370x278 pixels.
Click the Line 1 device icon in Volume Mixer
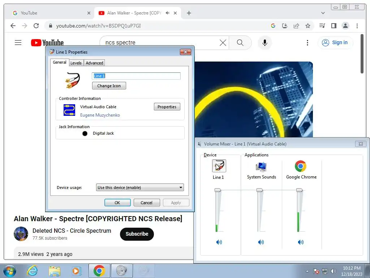click(x=219, y=166)
